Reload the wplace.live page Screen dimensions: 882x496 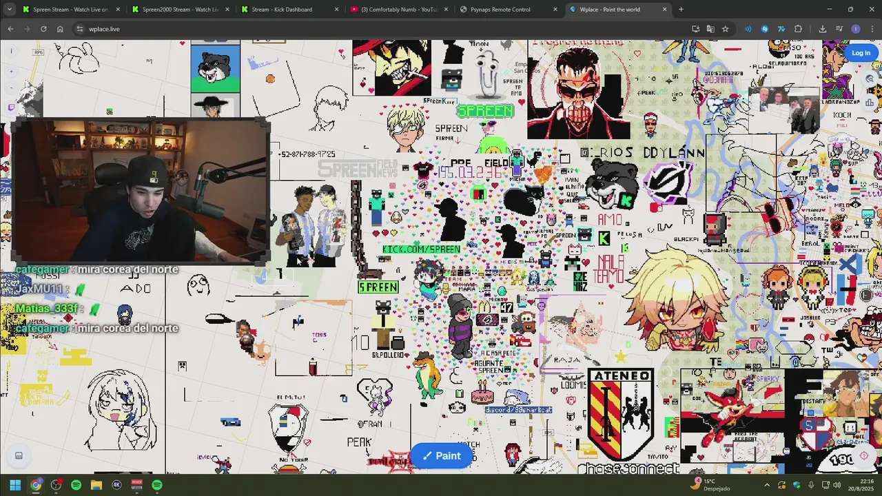43,29
